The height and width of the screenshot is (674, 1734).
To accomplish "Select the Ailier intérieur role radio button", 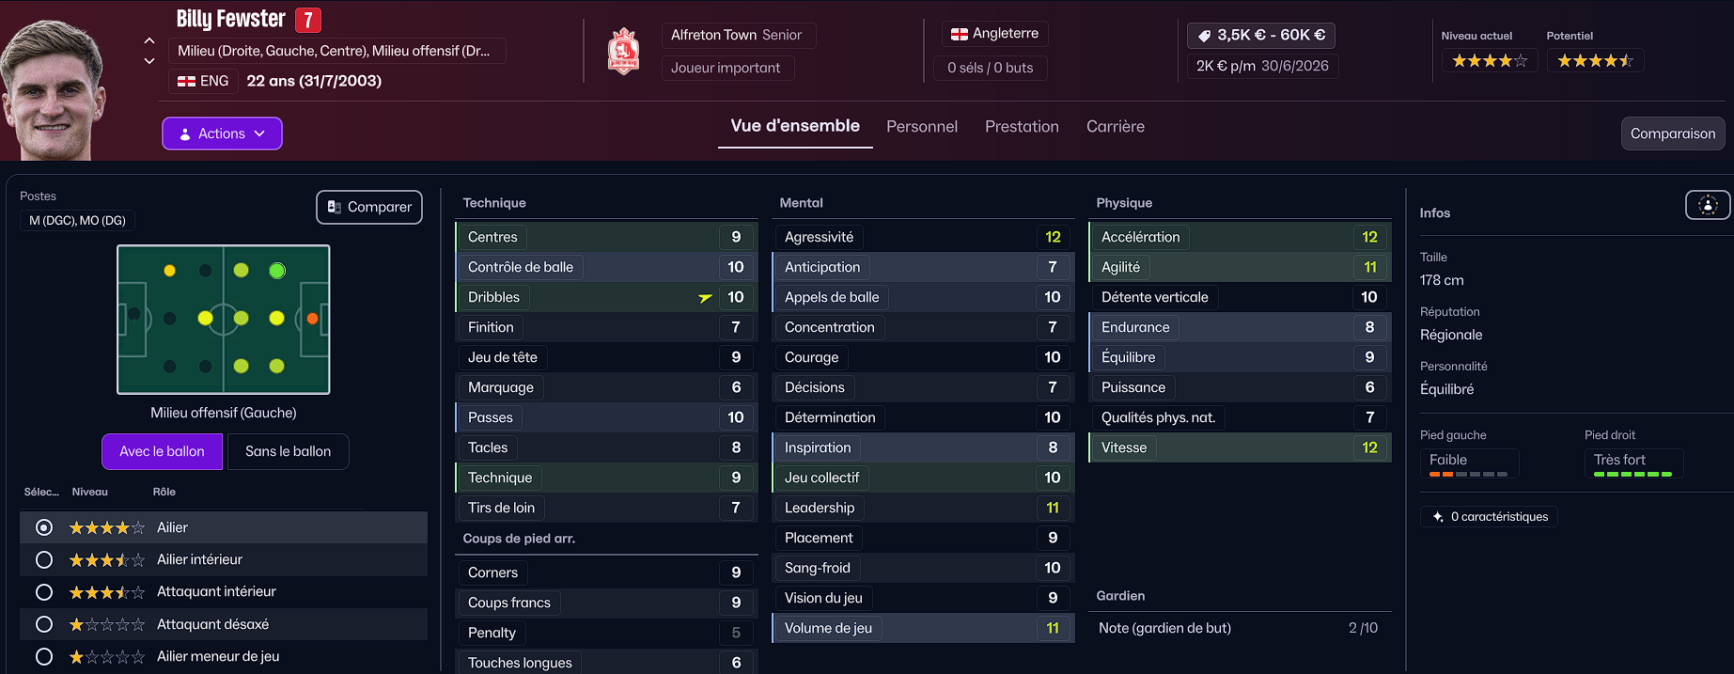I will pos(44,560).
